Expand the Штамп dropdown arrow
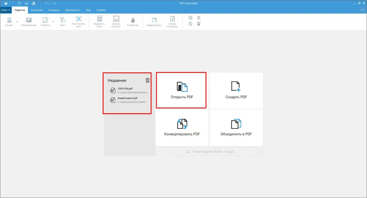 click(x=17, y=22)
